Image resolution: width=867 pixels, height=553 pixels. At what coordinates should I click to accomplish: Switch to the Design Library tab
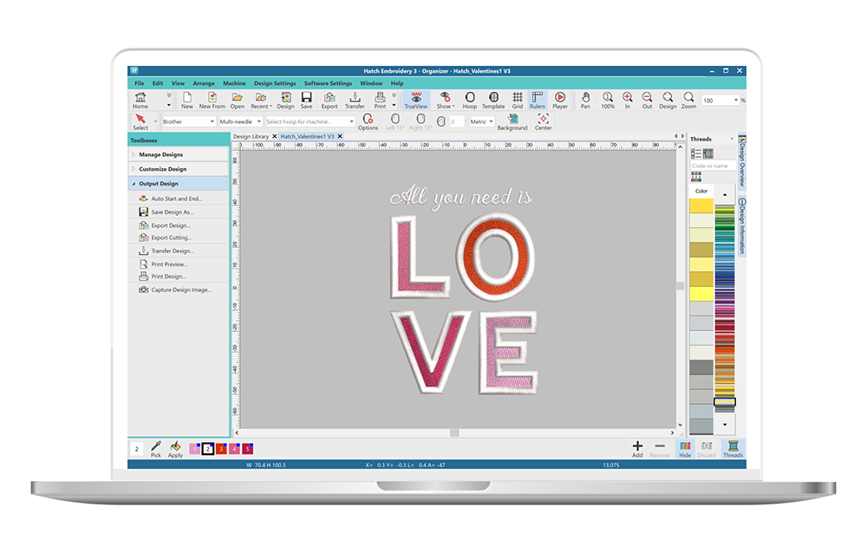point(251,137)
